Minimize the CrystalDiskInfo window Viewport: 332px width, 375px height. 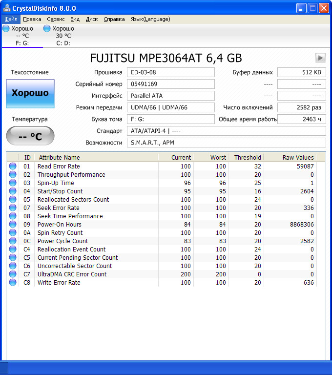(301, 8)
